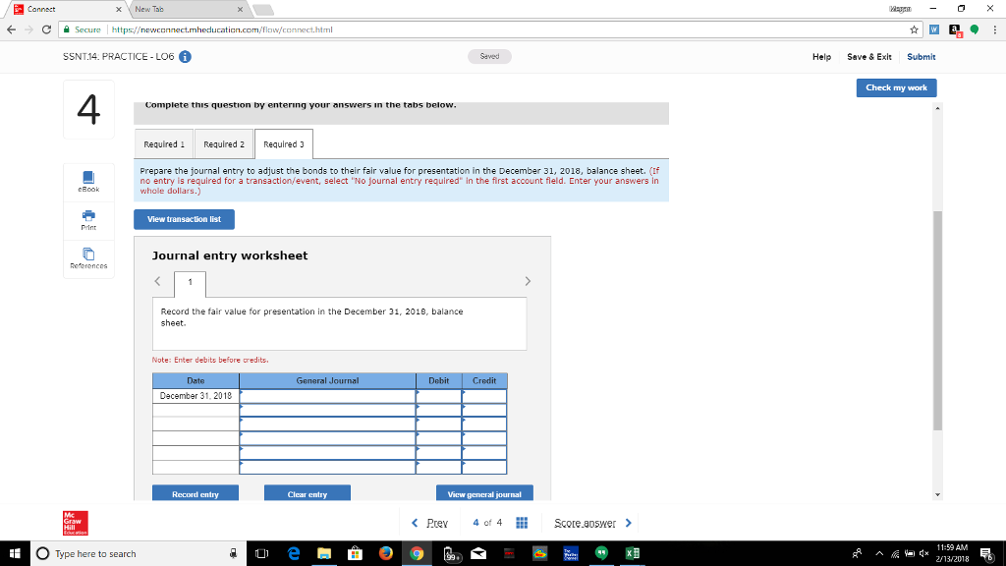Click the Debit cell in the first row

coord(439,396)
